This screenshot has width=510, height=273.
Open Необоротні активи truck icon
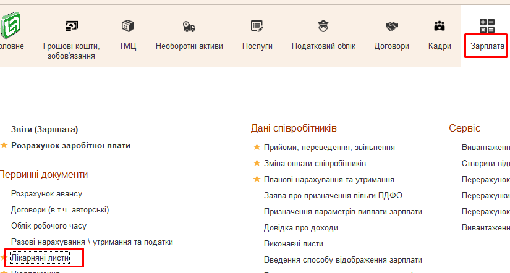point(189,27)
